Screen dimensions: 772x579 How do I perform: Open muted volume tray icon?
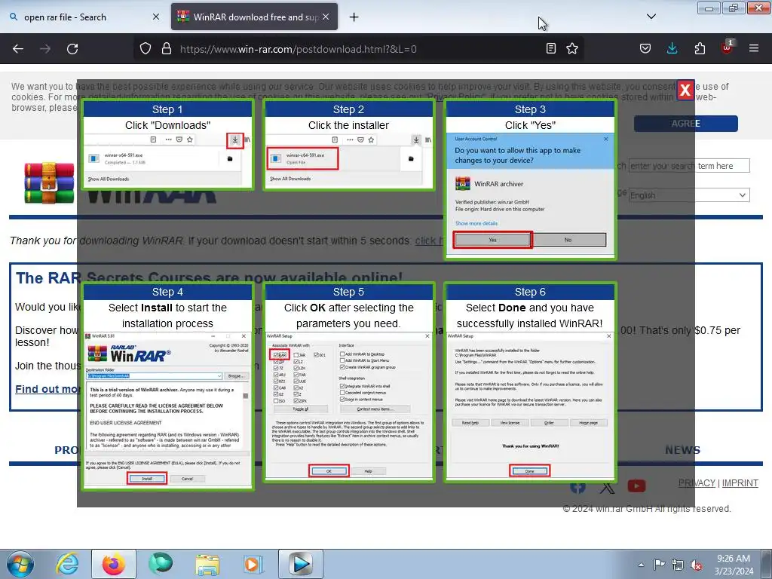[696, 565]
